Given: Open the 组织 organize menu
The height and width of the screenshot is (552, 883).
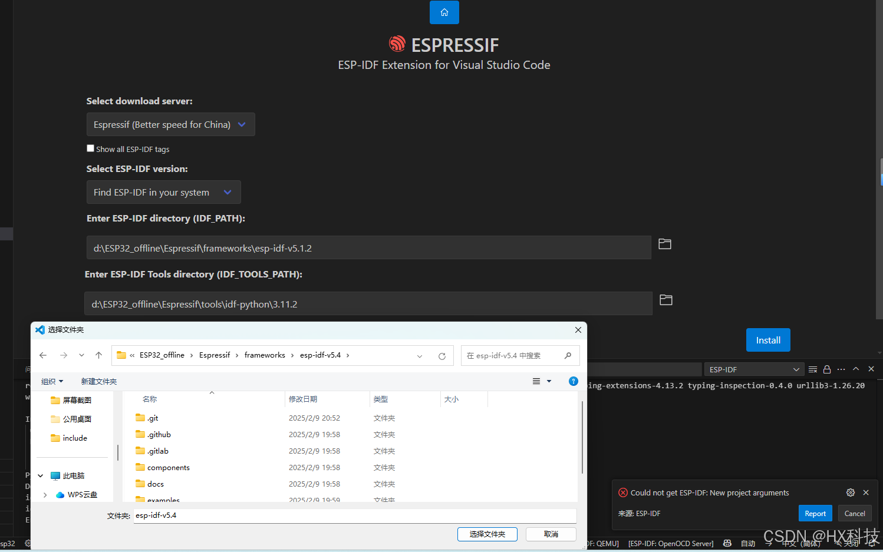Looking at the screenshot, I should click(x=52, y=382).
